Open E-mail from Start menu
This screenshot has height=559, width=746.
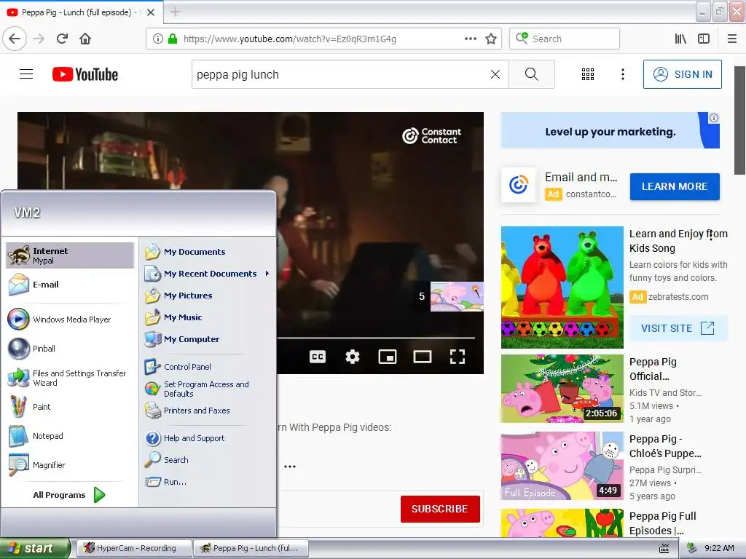pos(70,285)
